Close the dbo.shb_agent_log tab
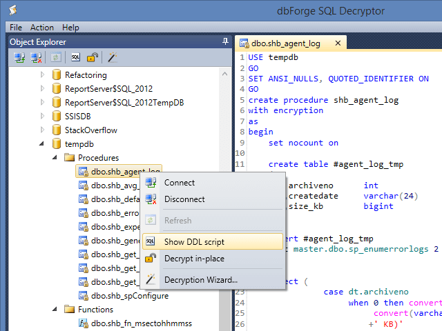Image resolution: width=442 pixels, height=331 pixels. (x=338, y=43)
